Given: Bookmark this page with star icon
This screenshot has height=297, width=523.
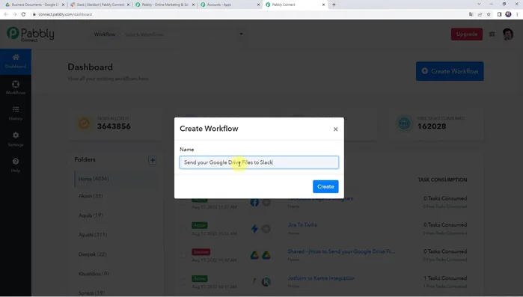Looking at the screenshot, I should pos(489,14).
